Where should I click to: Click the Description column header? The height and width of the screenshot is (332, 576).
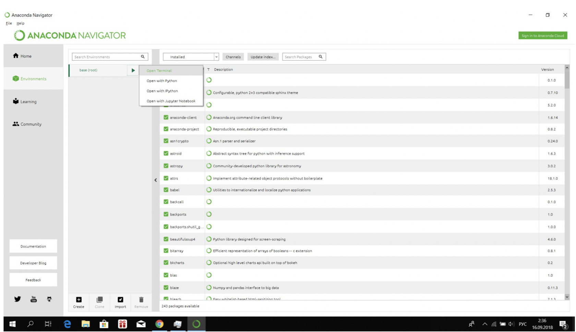(x=224, y=70)
